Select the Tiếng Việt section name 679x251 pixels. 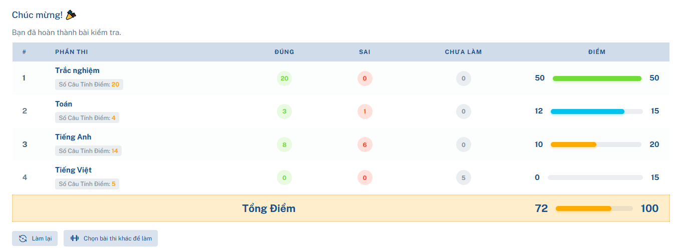tap(73, 170)
